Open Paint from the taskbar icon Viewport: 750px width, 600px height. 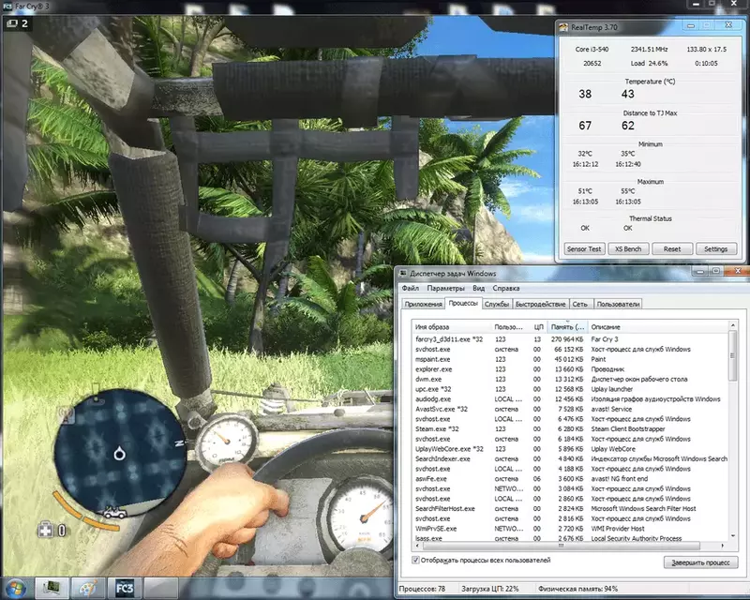point(87,588)
